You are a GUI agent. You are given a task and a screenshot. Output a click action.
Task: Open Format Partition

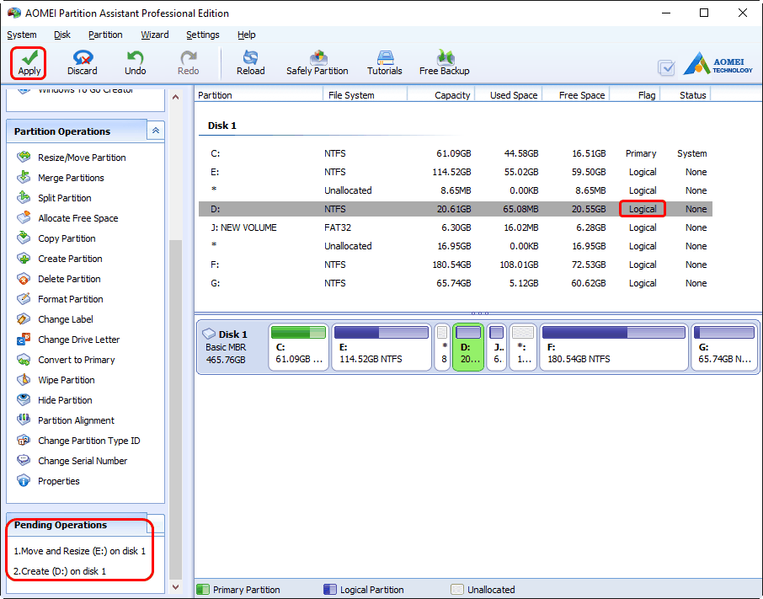click(x=71, y=299)
